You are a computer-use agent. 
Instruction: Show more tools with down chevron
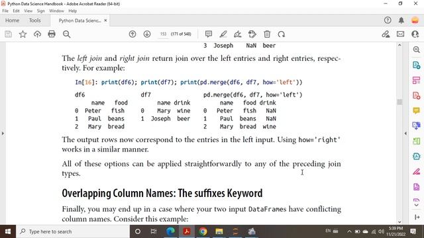click(x=417, y=205)
